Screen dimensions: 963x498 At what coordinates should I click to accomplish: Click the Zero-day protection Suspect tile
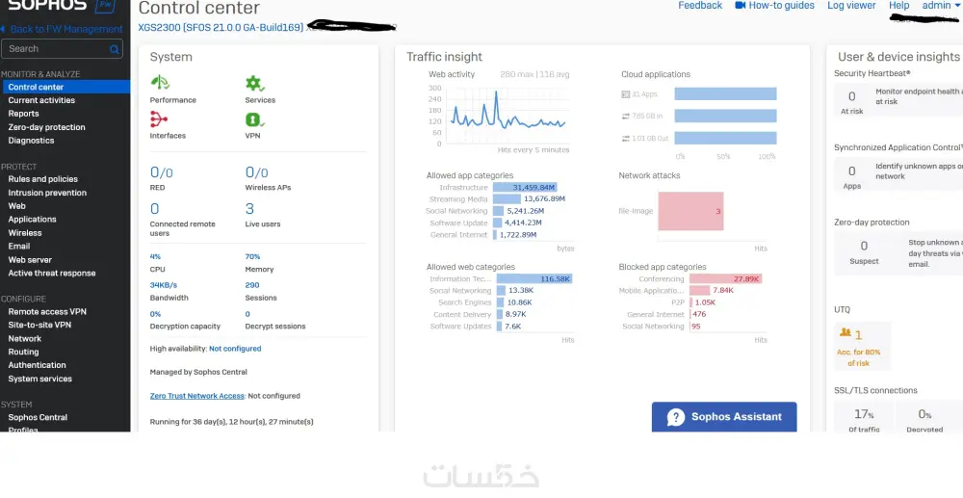(x=864, y=251)
